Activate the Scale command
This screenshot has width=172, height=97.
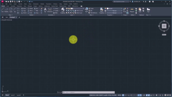[30, 13]
